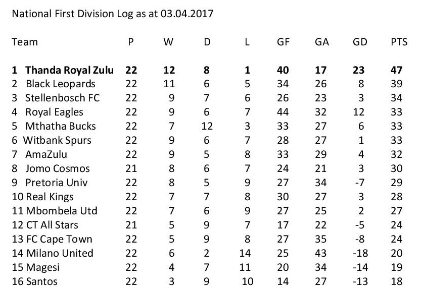Click the GD column header
Viewport: 421px width, 291px height.
(x=360, y=42)
